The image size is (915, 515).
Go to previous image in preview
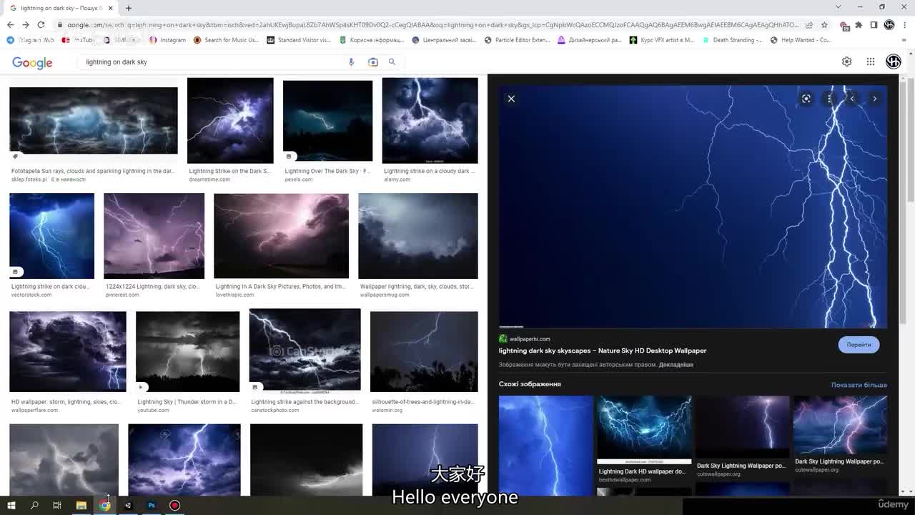click(x=852, y=99)
